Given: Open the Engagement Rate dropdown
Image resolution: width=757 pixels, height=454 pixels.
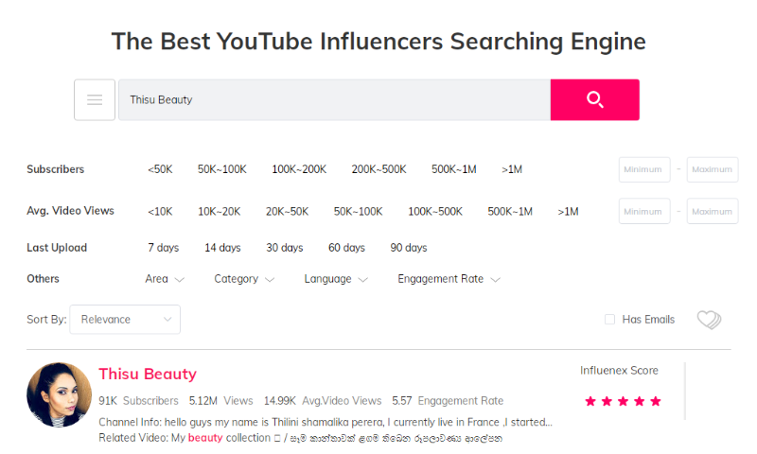Looking at the screenshot, I should (x=449, y=279).
